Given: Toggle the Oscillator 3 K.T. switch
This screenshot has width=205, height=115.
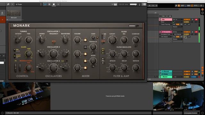Looking at the screenshot, I should (66, 61).
